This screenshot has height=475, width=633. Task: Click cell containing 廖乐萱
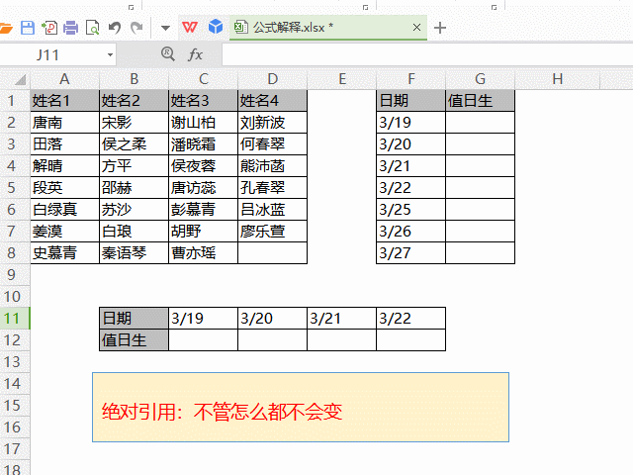(x=273, y=232)
